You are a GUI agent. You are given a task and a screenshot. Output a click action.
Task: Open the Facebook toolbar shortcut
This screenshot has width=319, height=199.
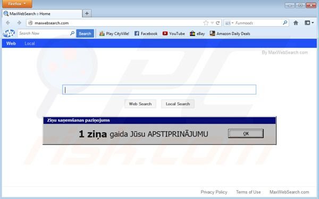pos(146,33)
